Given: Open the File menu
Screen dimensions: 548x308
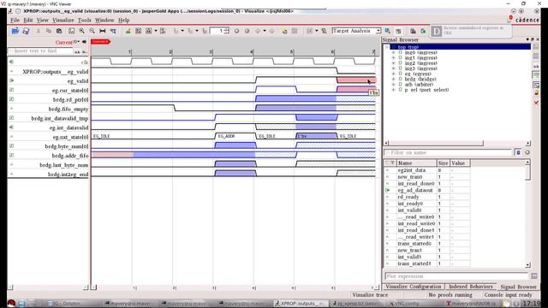Looking at the screenshot, I should tap(15, 21).
